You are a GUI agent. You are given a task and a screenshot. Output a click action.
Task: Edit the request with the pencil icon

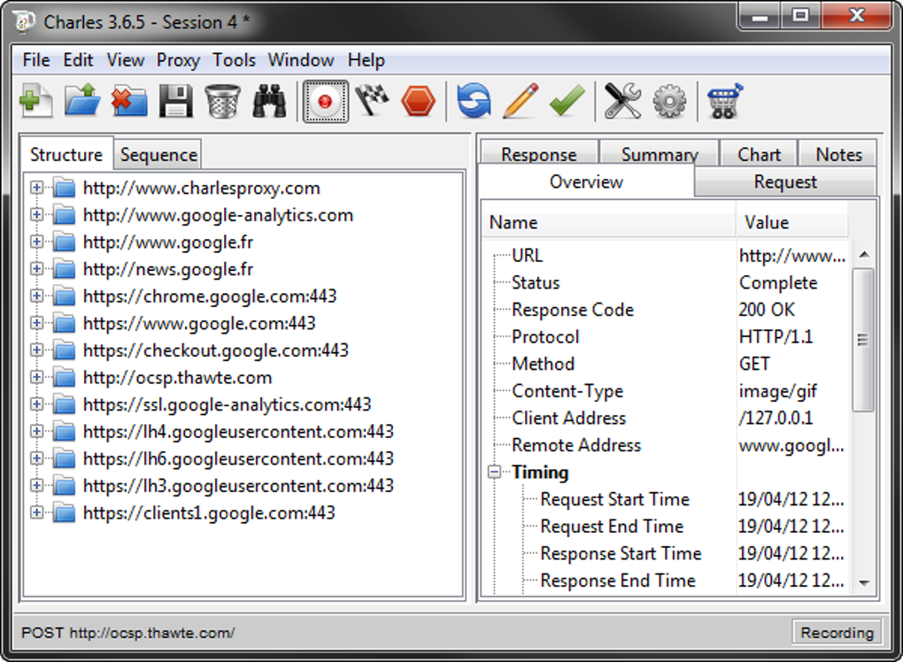point(521,101)
